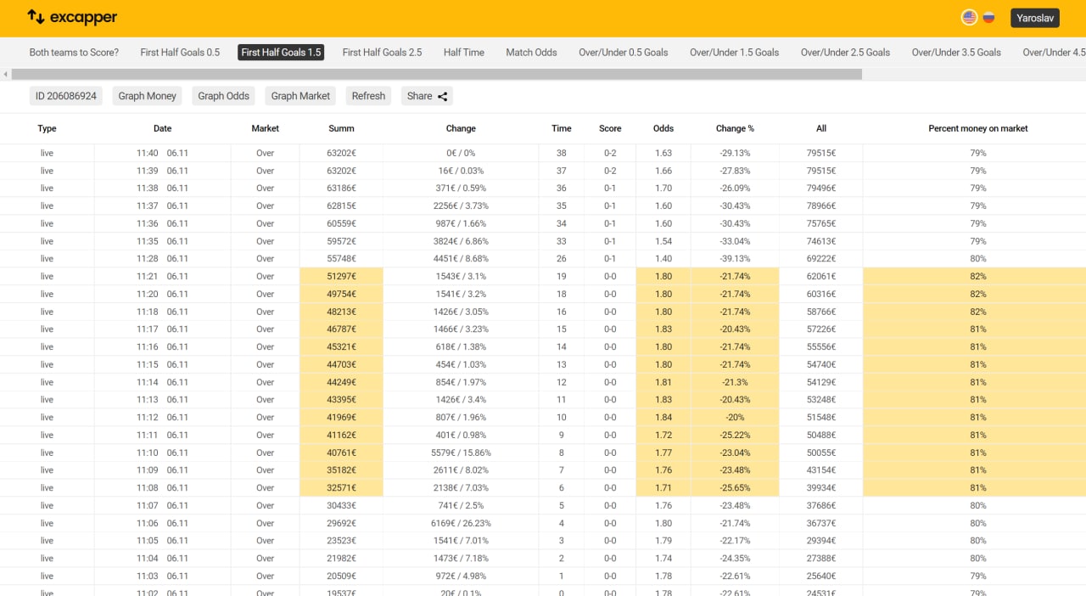The width and height of the screenshot is (1086, 596).
Task: Click highlighted sum 32571€
Action: 341,487
